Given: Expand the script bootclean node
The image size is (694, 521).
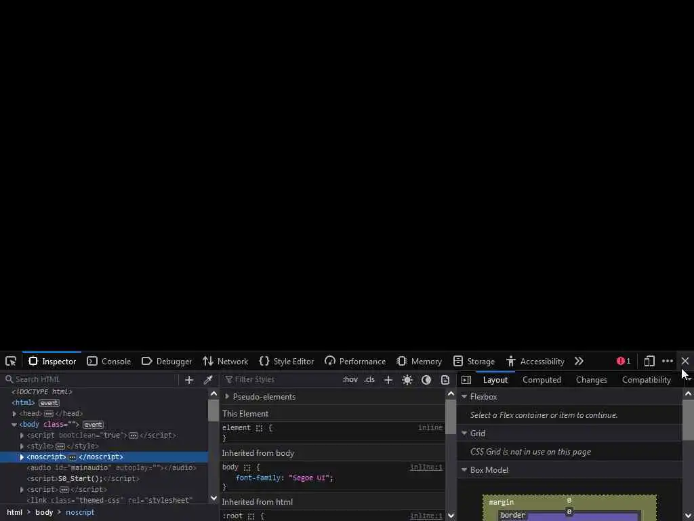Looking at the screenshot, I should tap(22, 436).
